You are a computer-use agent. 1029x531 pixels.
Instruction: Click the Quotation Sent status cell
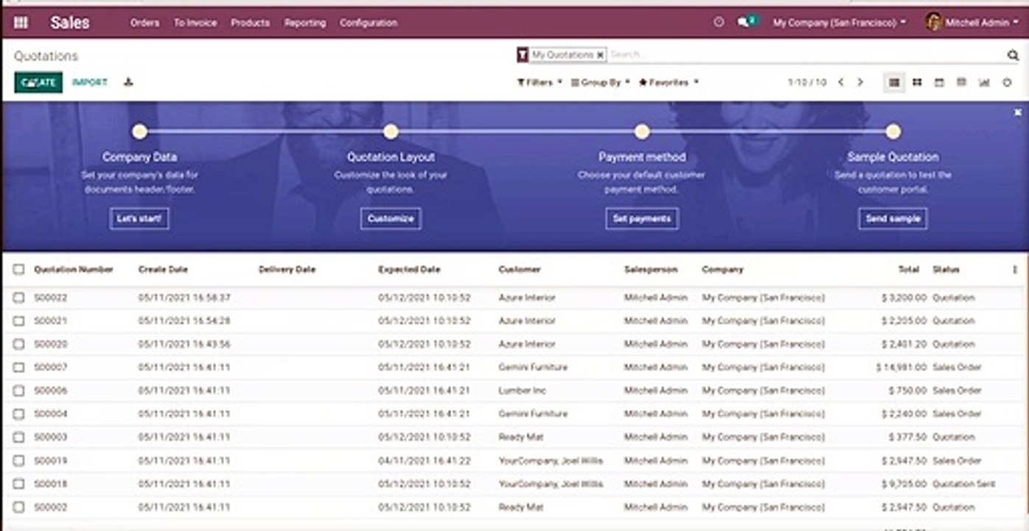(963, 485)
